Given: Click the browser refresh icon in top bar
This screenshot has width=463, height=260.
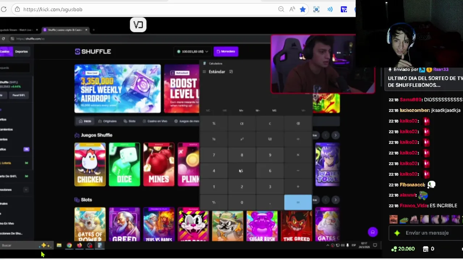Looking at the screenshot, I should point(3,9).
